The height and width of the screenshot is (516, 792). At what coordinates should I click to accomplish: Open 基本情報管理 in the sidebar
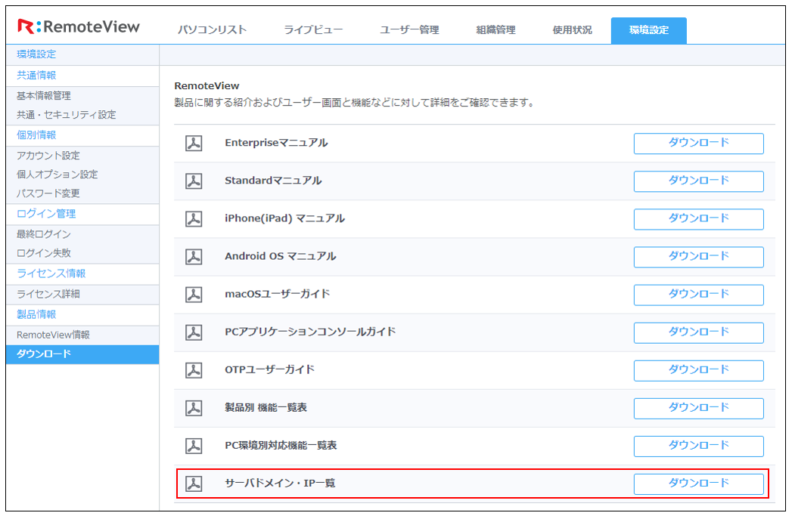(x=43, y=96)
